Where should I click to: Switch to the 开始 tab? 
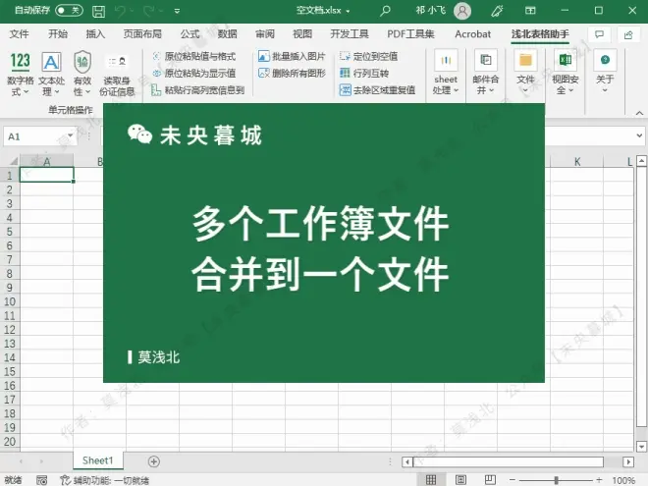58,34
